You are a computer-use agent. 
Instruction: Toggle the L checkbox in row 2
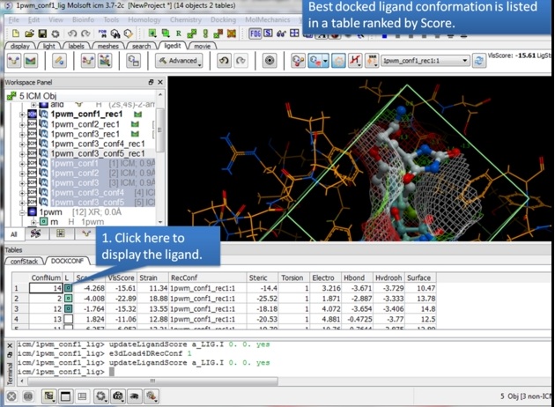pos(69,298)
